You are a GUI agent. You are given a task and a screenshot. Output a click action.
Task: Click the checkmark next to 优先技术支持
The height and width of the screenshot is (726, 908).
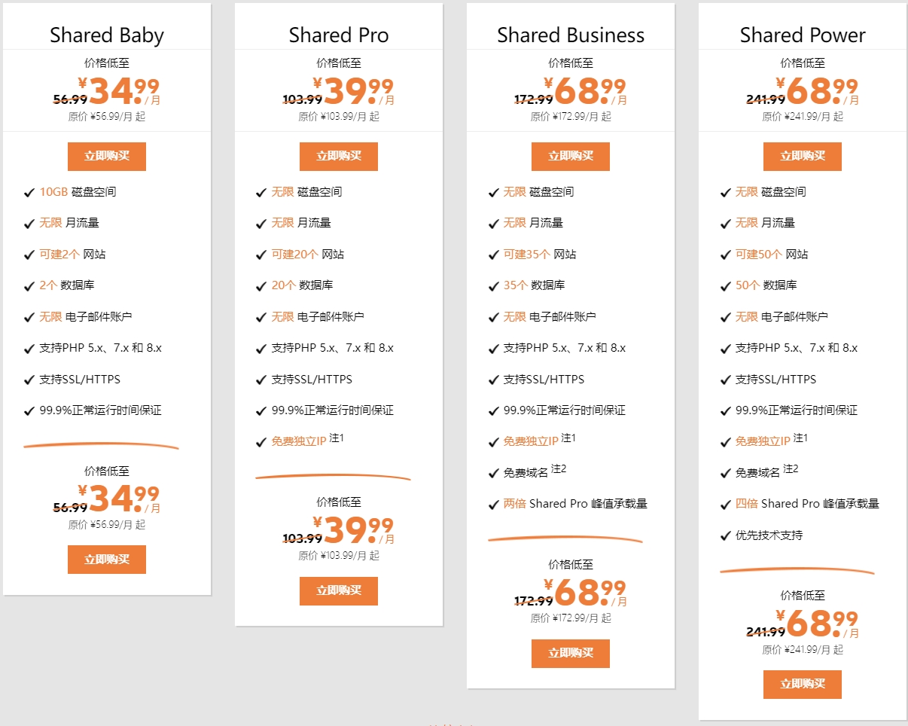click(x=725, y=536)
